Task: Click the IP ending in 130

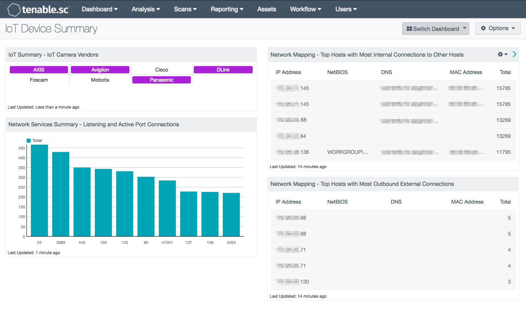Action: pyautogui.click(x=292, y=282)
